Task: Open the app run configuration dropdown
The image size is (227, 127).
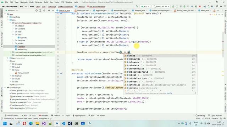Action: coord(145,6)
